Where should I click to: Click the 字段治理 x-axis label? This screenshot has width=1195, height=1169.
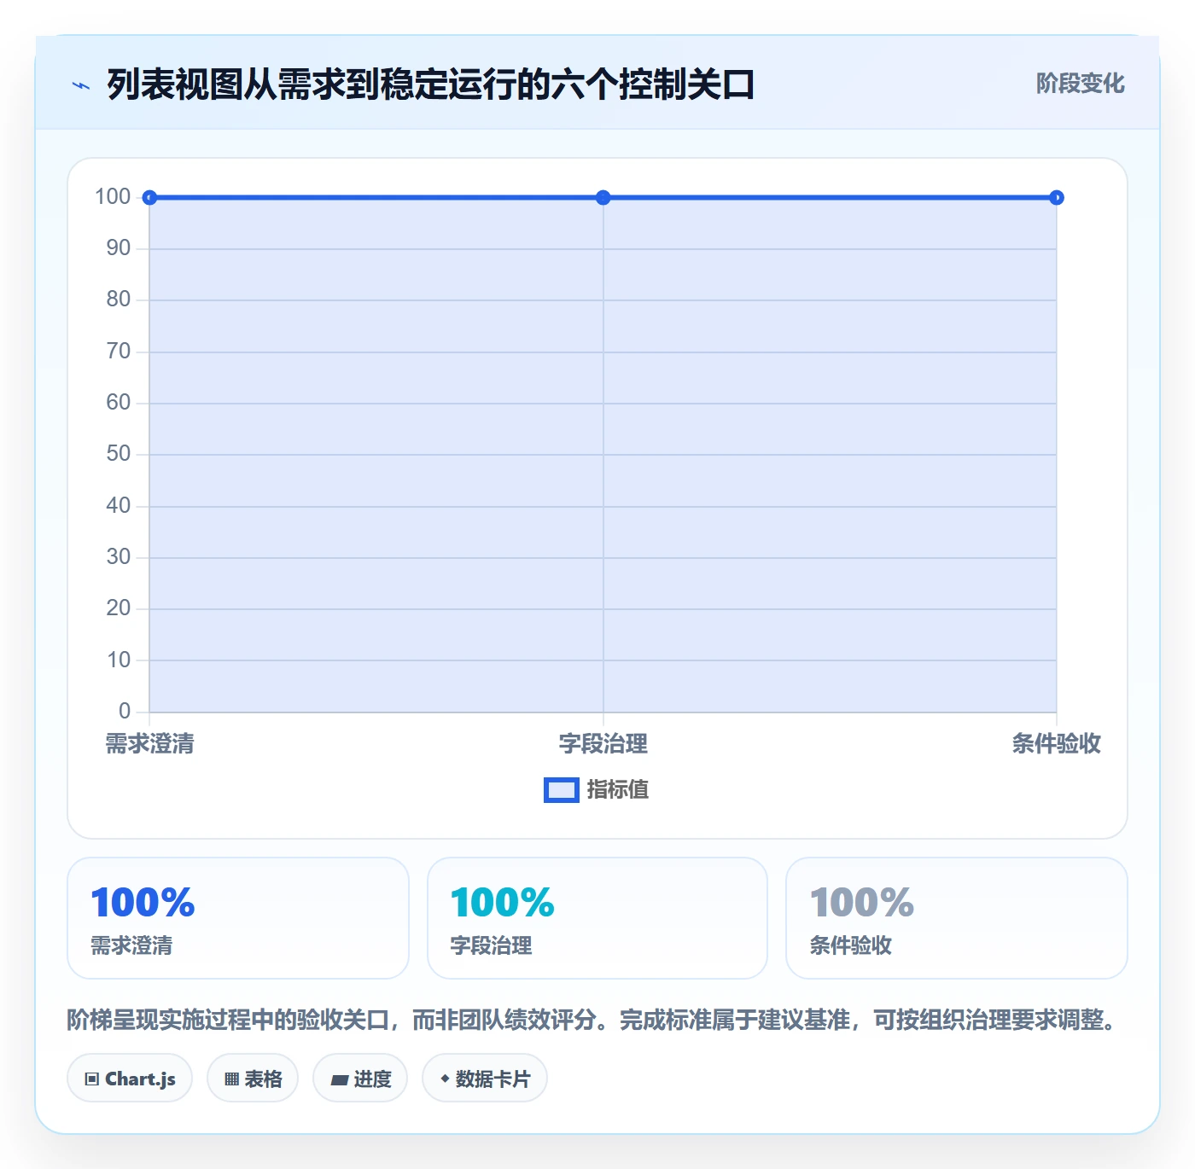click(603, 744)
